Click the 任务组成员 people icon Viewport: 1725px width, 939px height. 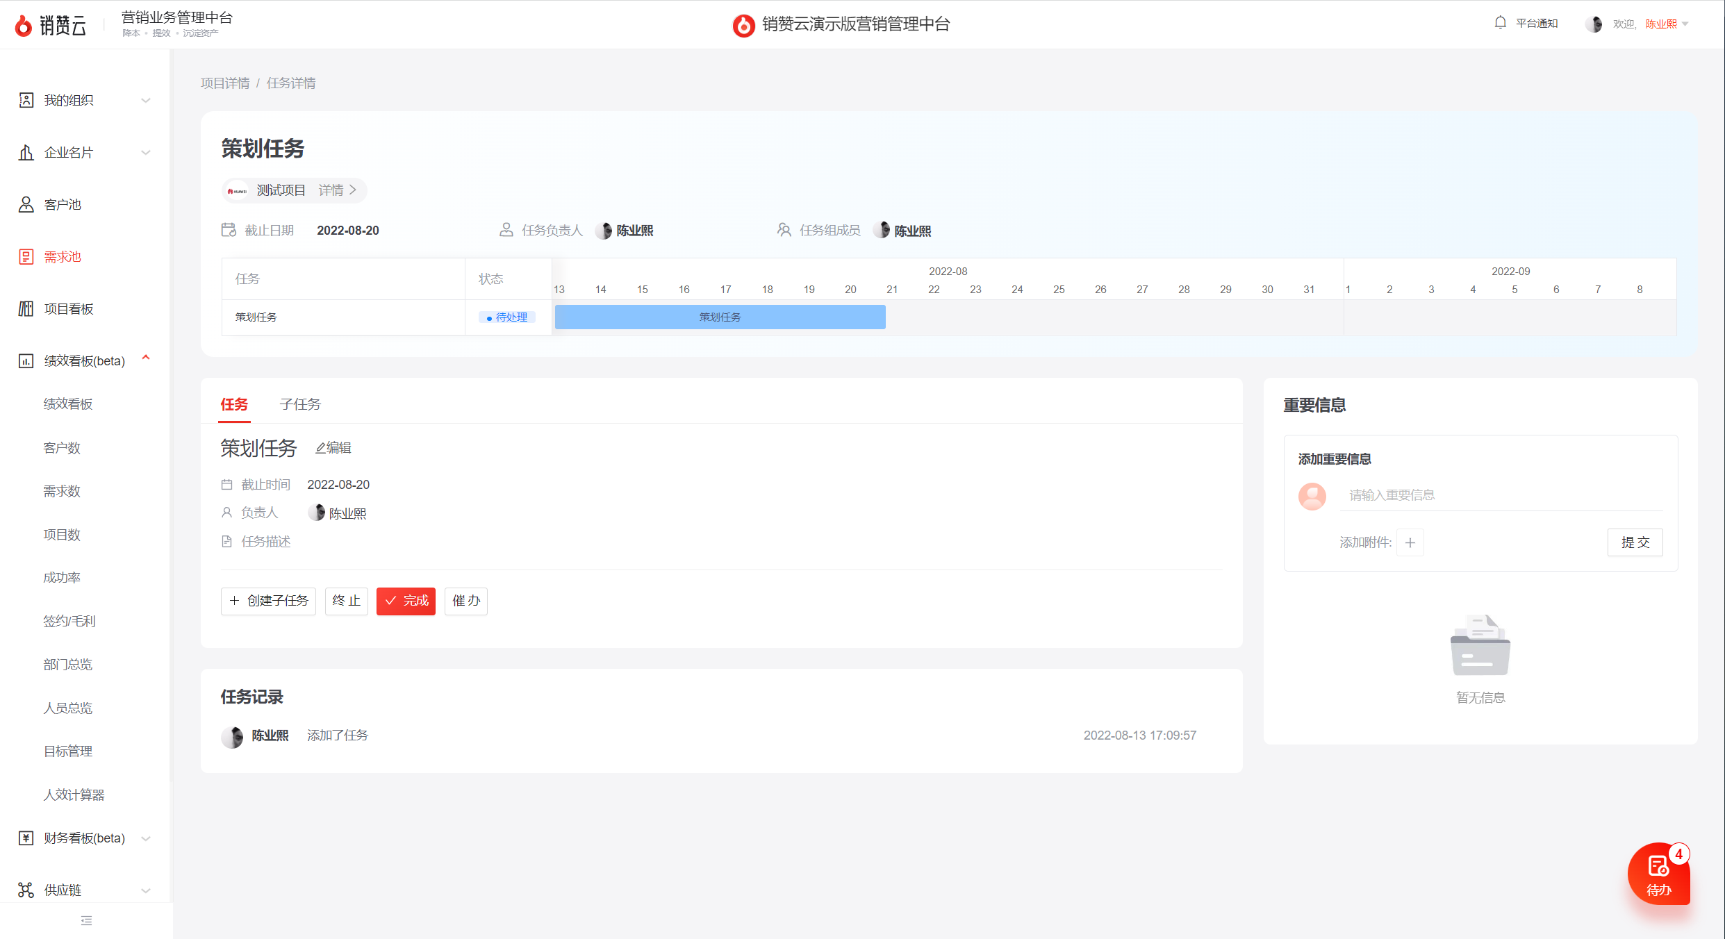click(x=784, y=230)
